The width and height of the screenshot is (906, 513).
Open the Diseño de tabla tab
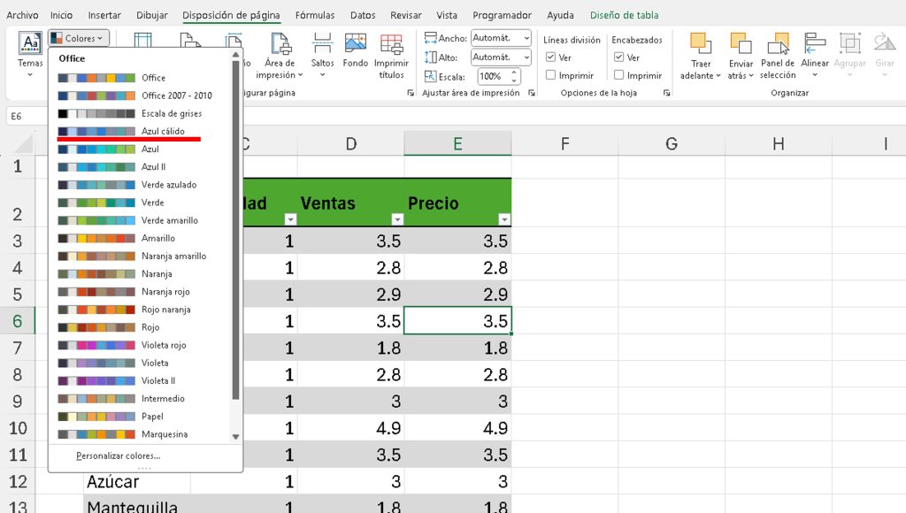(x=624, y=15)
